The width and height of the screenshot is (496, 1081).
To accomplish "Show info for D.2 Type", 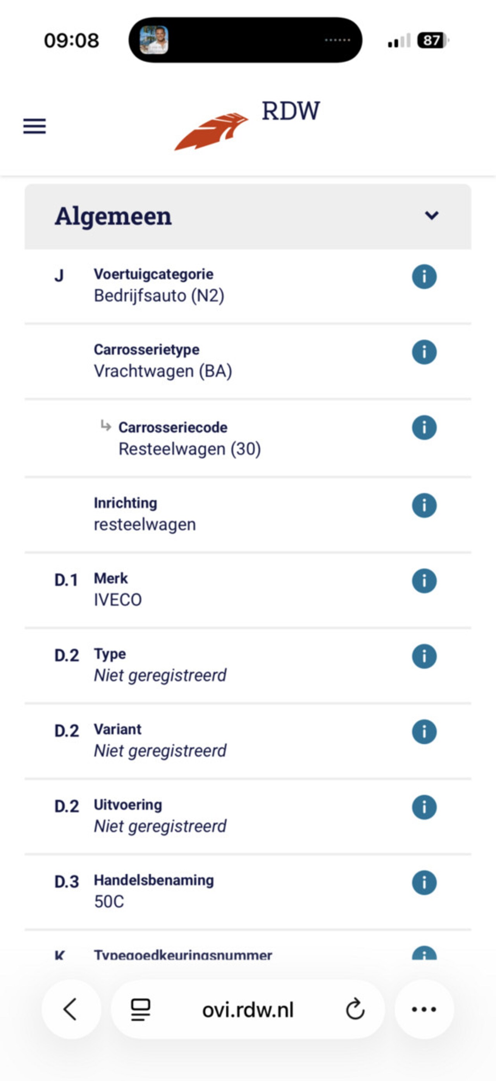I will [424, 657].
